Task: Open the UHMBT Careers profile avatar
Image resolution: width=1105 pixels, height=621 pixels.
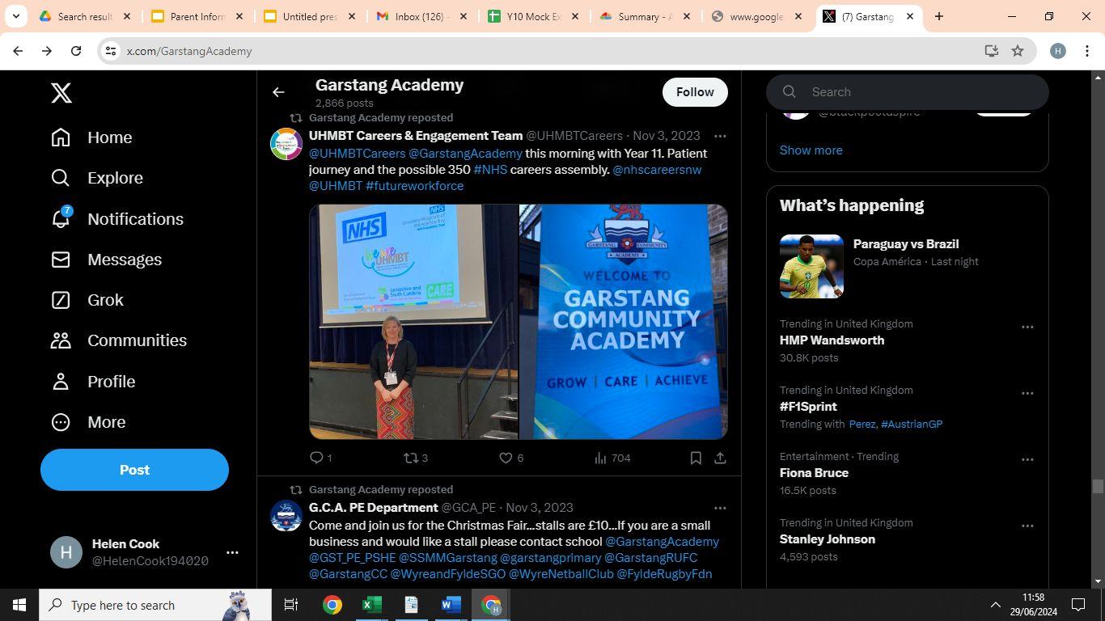Action: (x=286, y=144)
